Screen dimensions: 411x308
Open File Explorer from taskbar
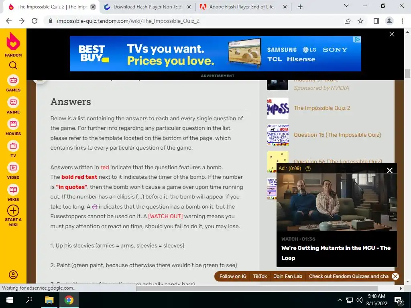(x=49, y=300)
